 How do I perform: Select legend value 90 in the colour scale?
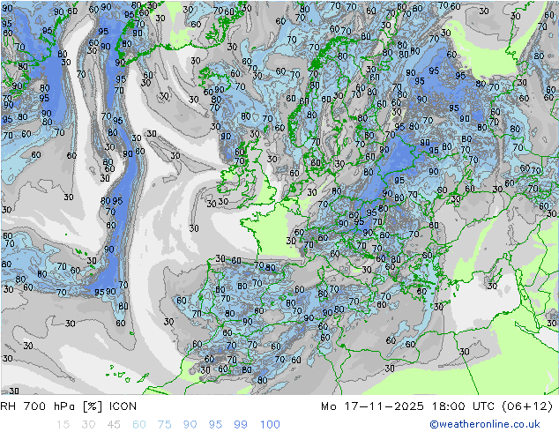click(190, 425)
